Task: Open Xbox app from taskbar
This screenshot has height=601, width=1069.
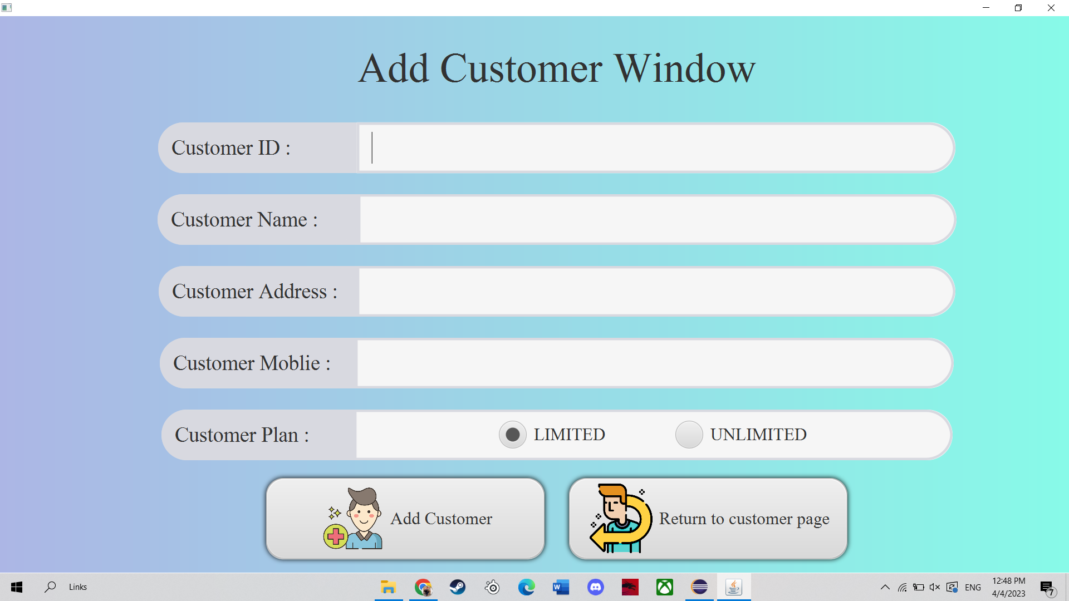Action: tap(665, 587)
